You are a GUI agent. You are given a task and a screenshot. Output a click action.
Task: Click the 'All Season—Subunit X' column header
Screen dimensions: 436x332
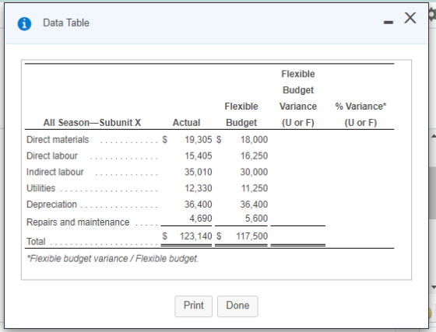tap(92, 122)
